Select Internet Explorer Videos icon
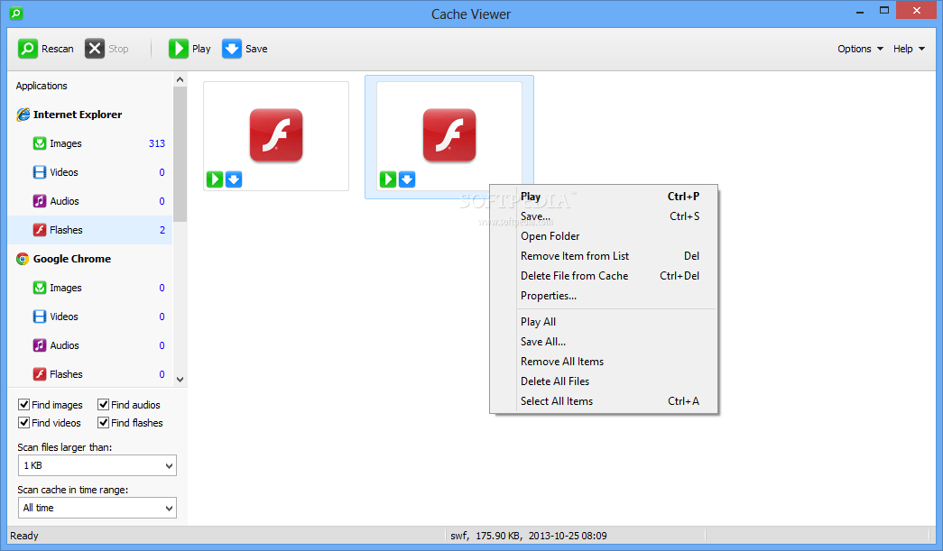Viewport: 943px width, 551px height. click(40, 172)
